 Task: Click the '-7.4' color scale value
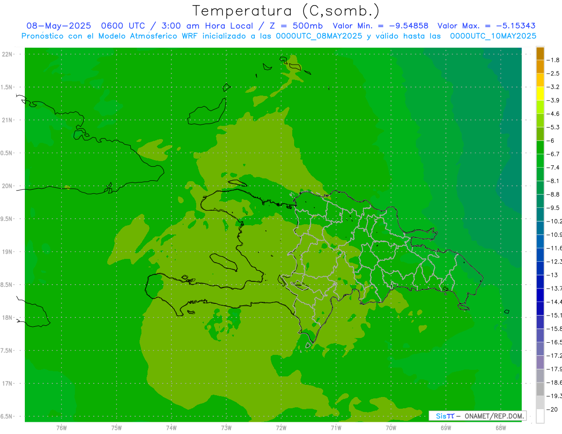[554, 168]
